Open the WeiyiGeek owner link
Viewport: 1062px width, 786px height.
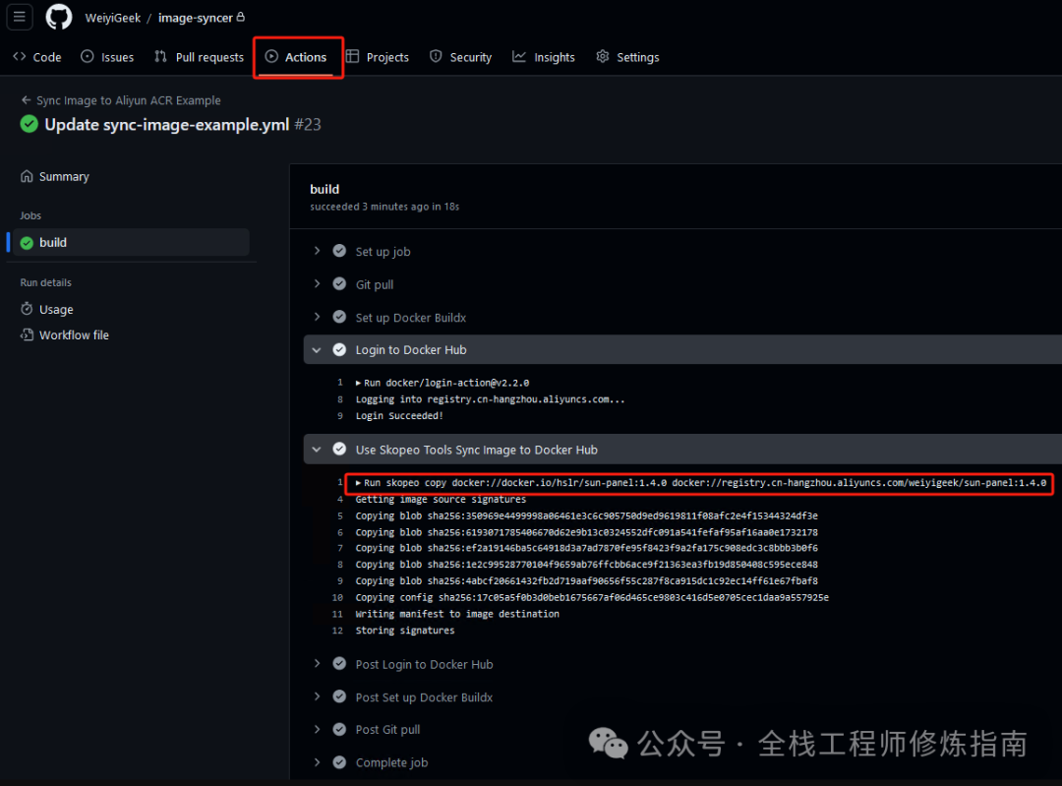click(112, 18)
